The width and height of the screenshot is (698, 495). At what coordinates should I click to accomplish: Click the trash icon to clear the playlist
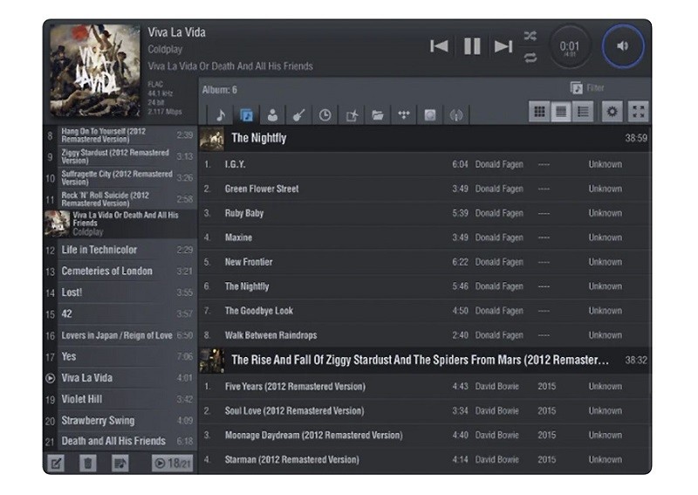88,464
